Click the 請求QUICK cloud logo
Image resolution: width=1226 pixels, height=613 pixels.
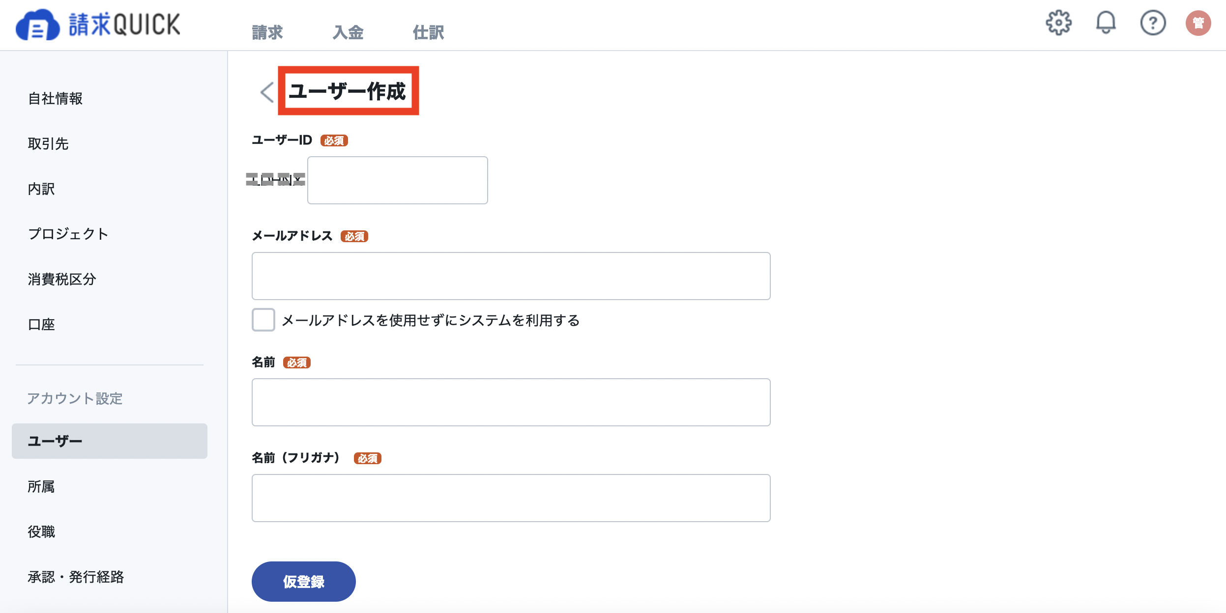pyautogui.click(x=98, y=25)
